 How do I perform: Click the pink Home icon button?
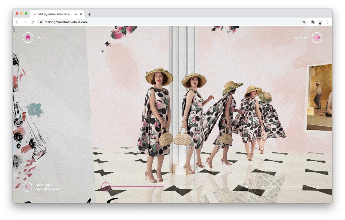tap(28, 38)
